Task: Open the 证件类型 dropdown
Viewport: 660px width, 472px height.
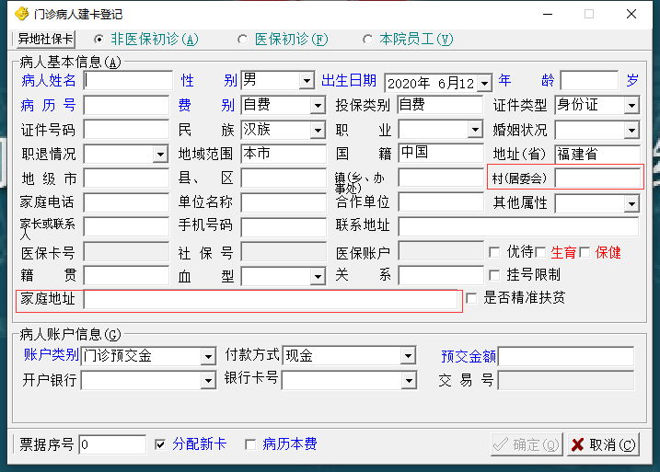Action: [631, 105]
